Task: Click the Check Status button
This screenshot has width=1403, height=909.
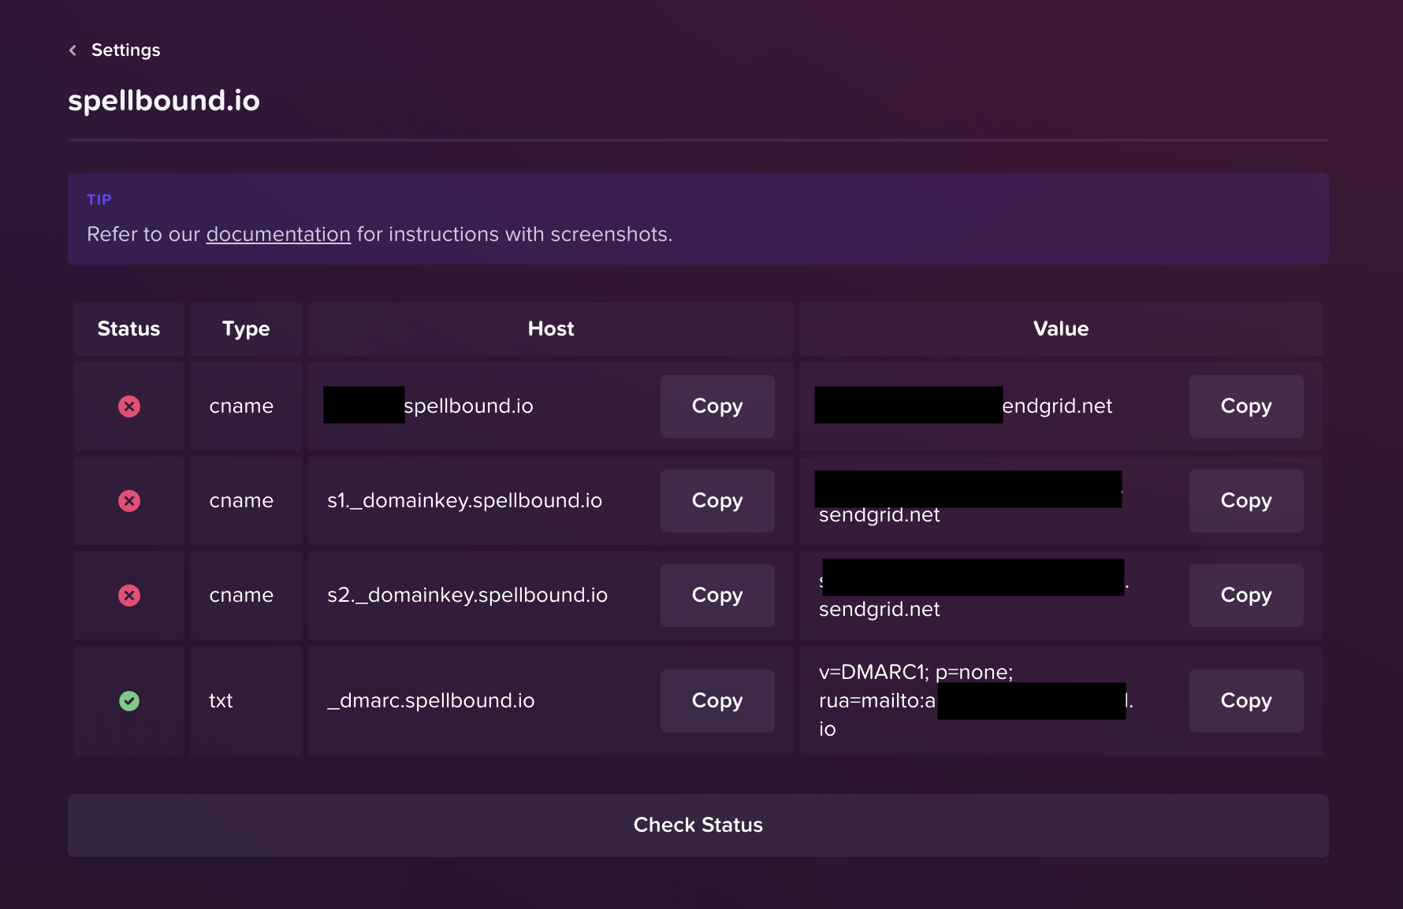Action: coord(698,826)
